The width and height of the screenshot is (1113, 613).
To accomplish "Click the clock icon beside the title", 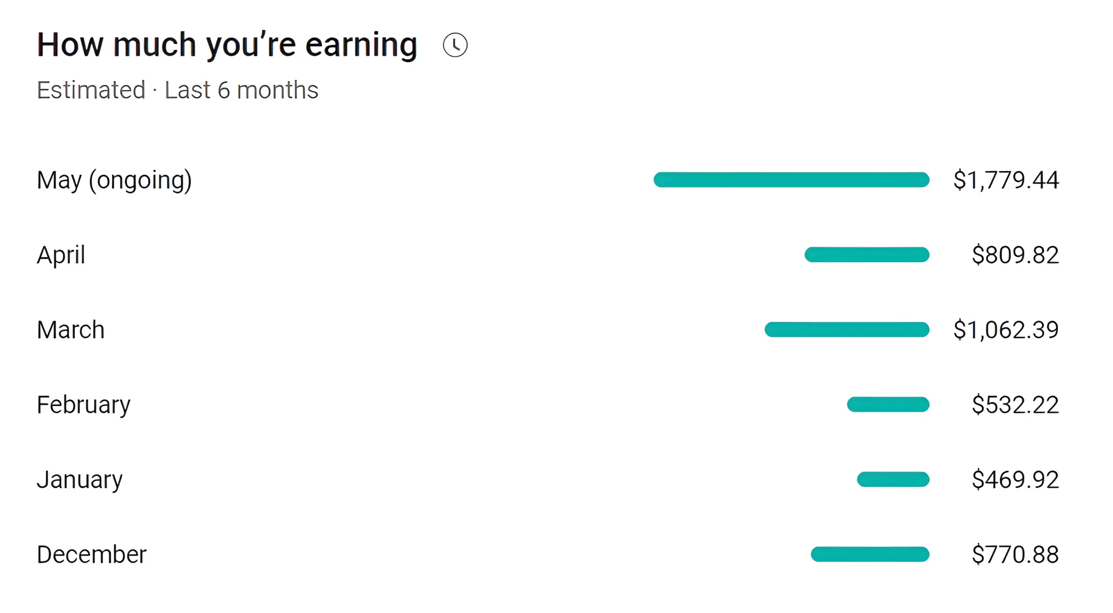I will (455, 45).
